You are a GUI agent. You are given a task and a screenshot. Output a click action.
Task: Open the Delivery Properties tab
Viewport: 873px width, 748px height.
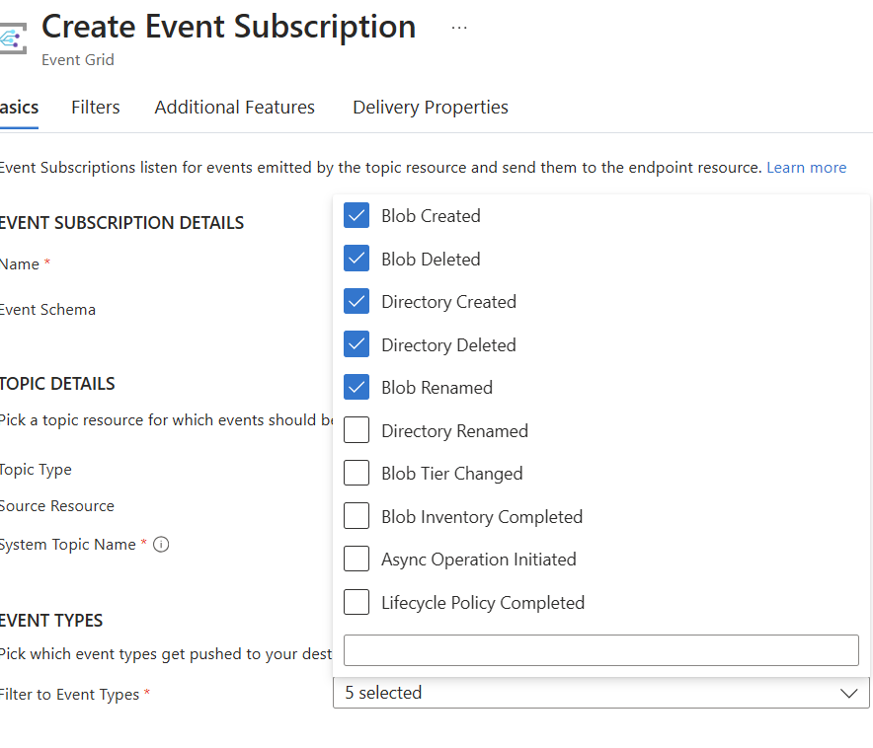pos(431,107)
